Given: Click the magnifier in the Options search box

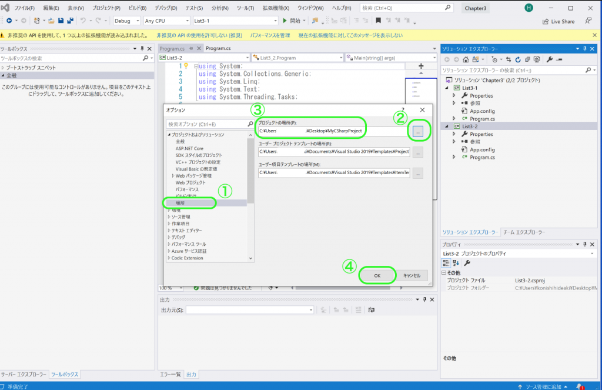Looking at the screenshot, I should [x=250, y=124].
